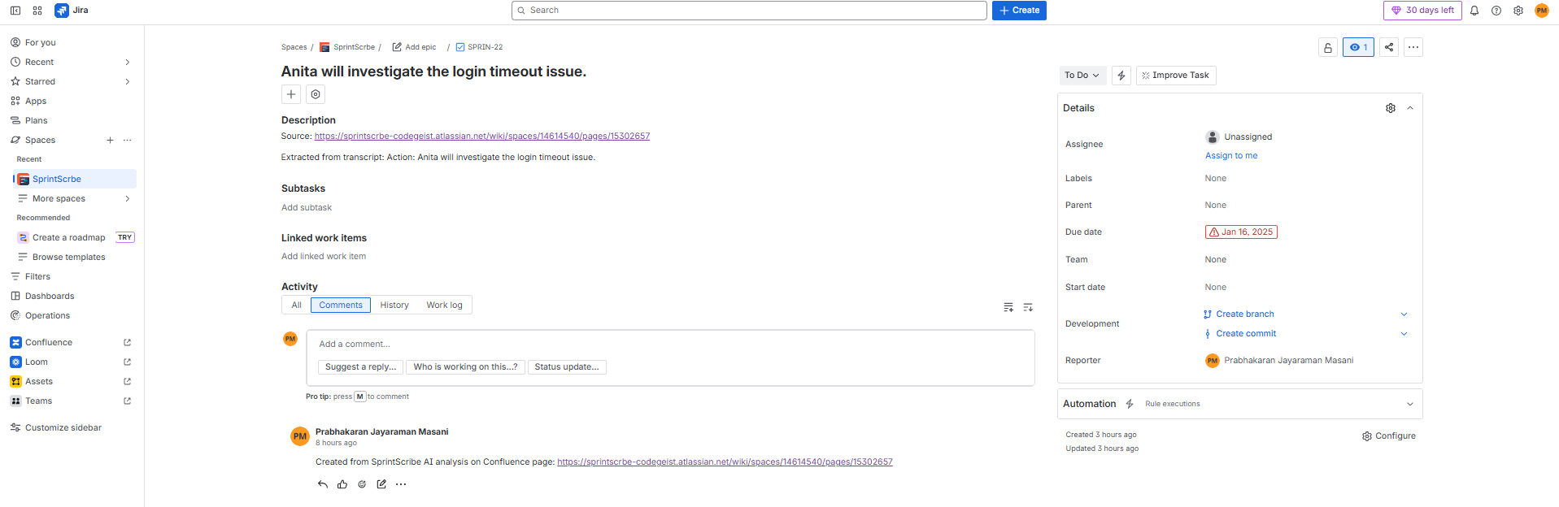Expand More spaces chevron

[x=128, y=198]
